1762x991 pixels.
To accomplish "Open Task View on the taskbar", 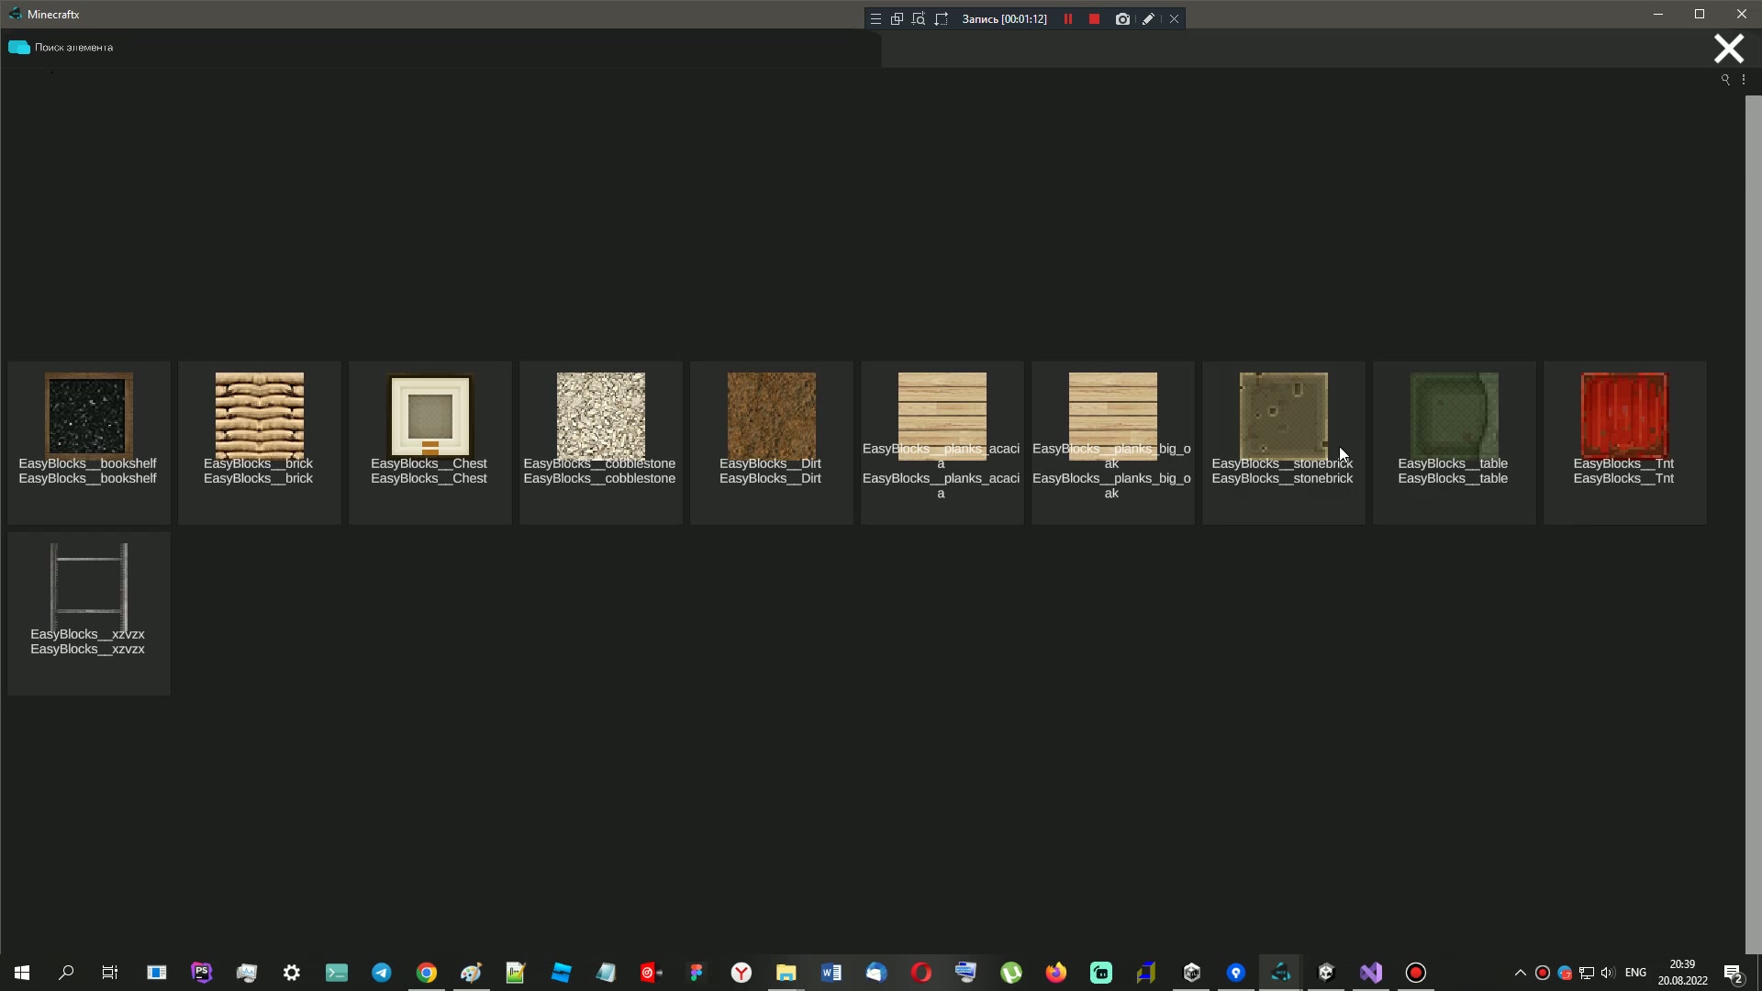I will [x=110, y=973].
